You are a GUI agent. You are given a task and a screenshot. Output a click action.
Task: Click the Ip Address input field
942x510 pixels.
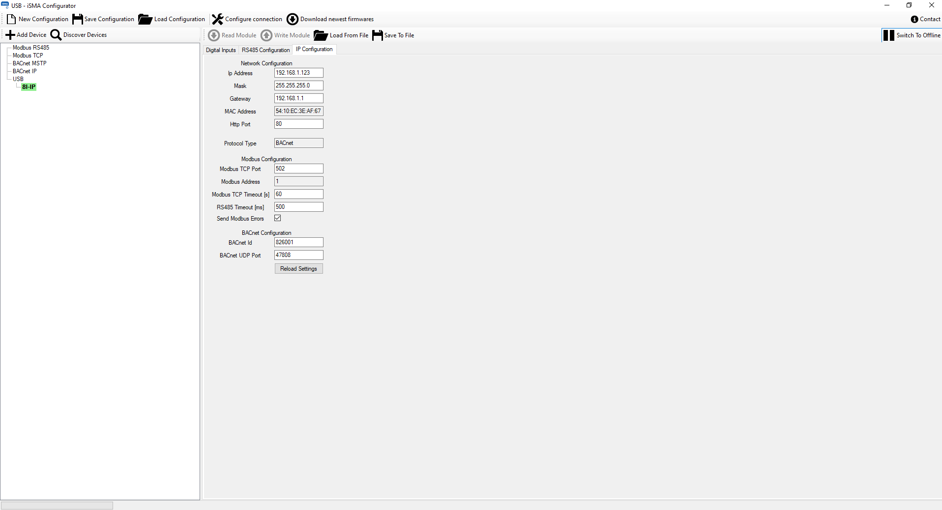298,72
